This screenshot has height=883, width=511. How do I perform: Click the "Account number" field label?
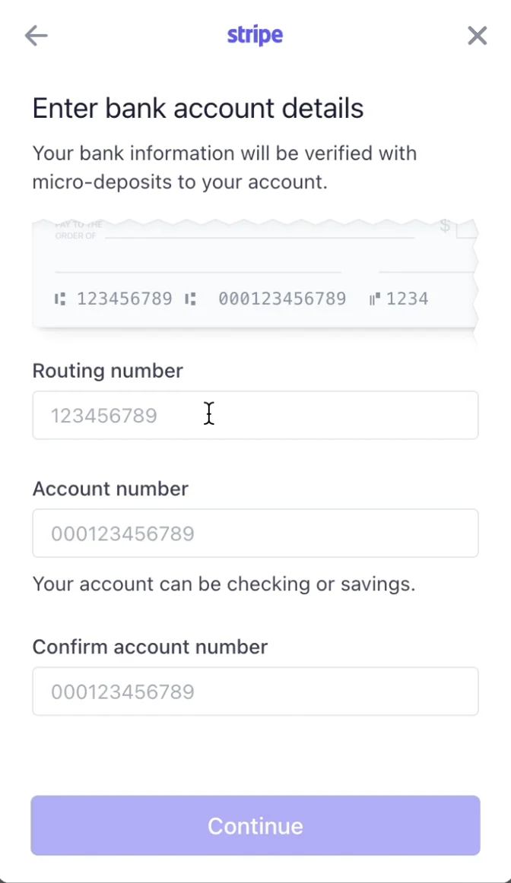tap(110, 489)
